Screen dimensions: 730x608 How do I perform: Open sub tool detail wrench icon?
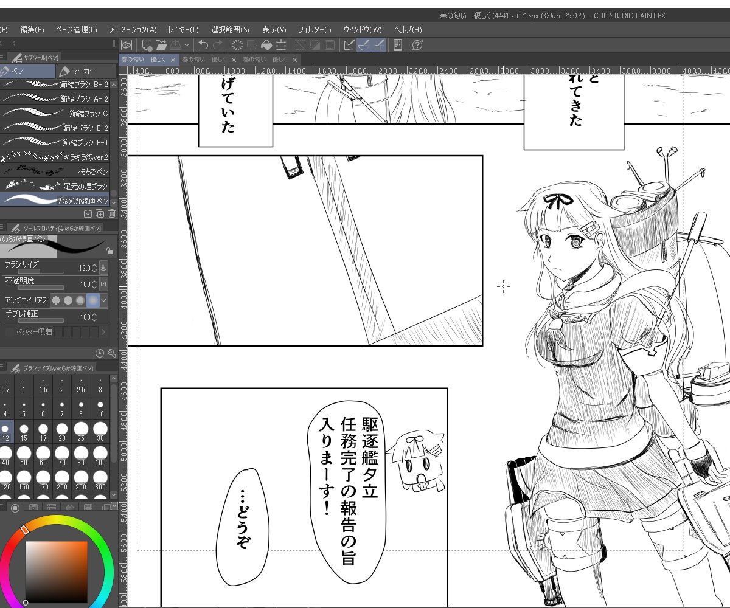coord(111,353)
